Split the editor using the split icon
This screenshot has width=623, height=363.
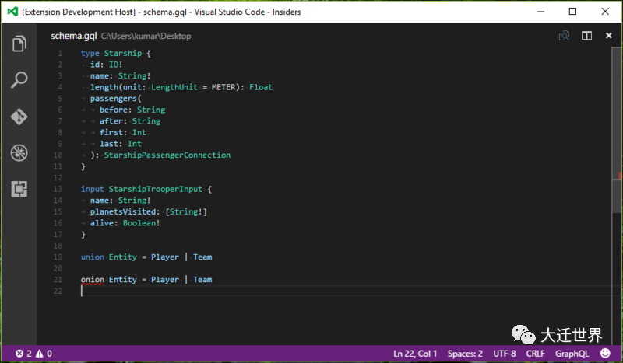586,37
